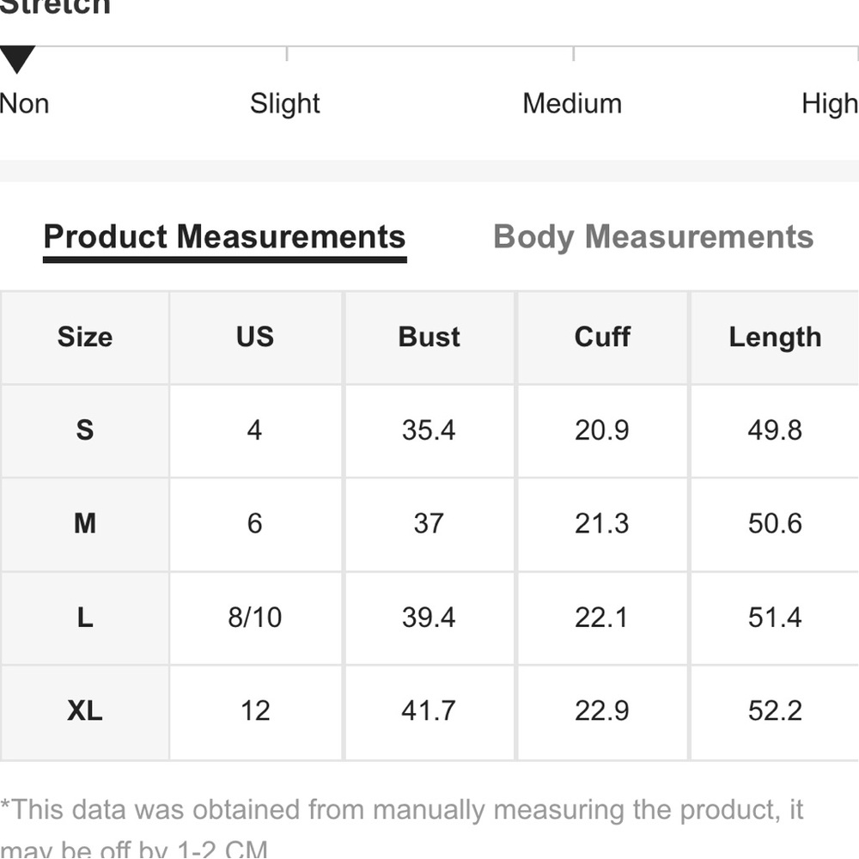
Task: Click the Size column header
Action: coord(85,337)
